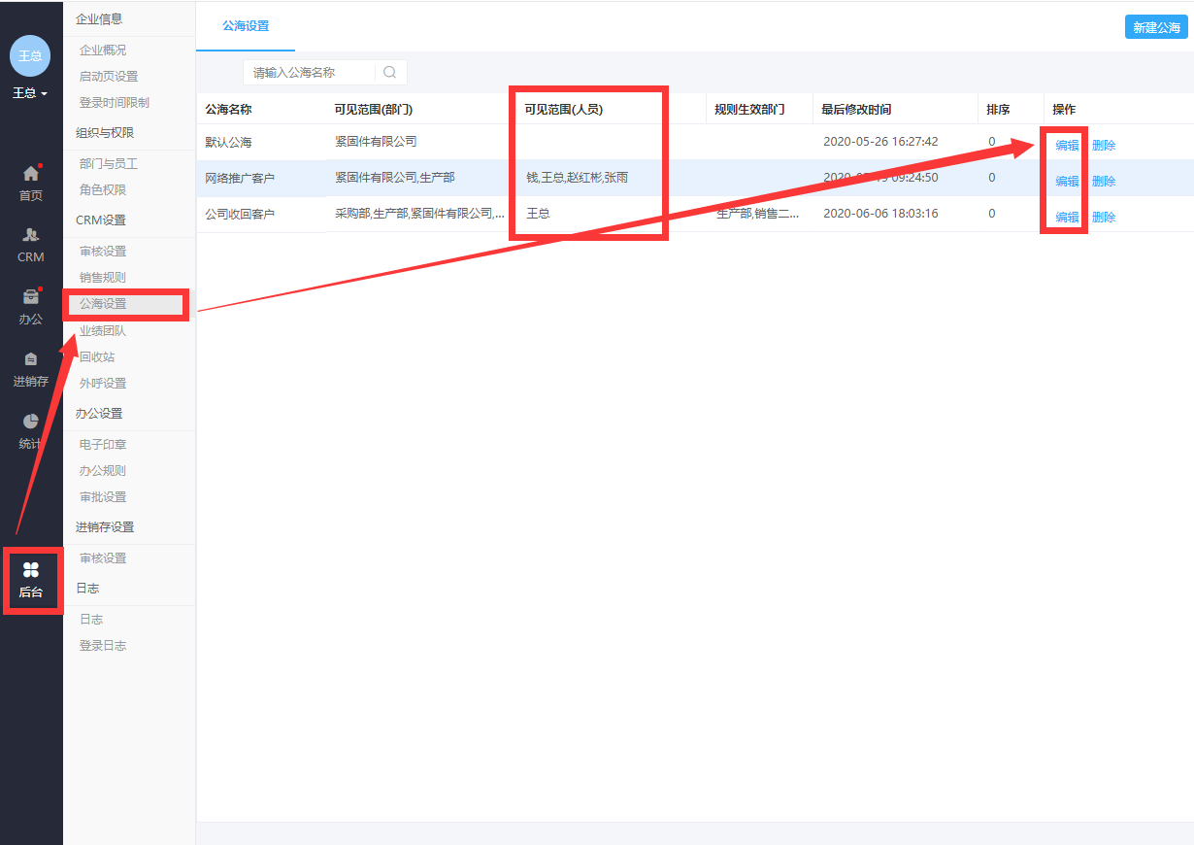Click the 2020-06-06 18:03:16 timestamp
This screenshot has height=845, width=1194.
click(880, 213)
